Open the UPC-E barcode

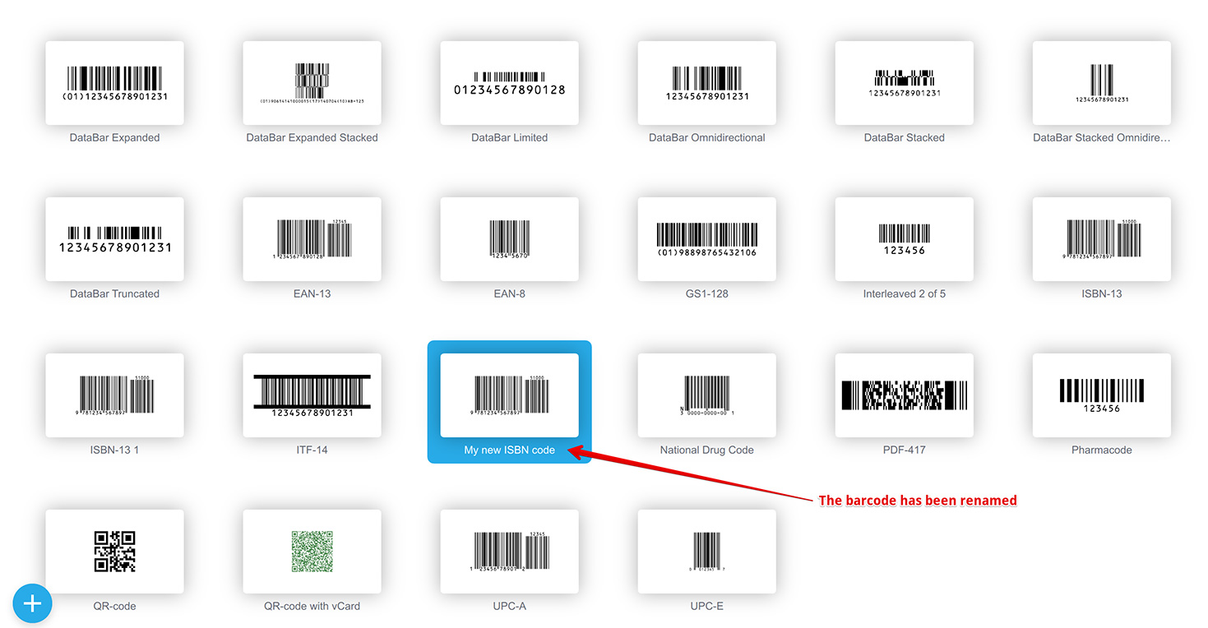coord(706,551)
